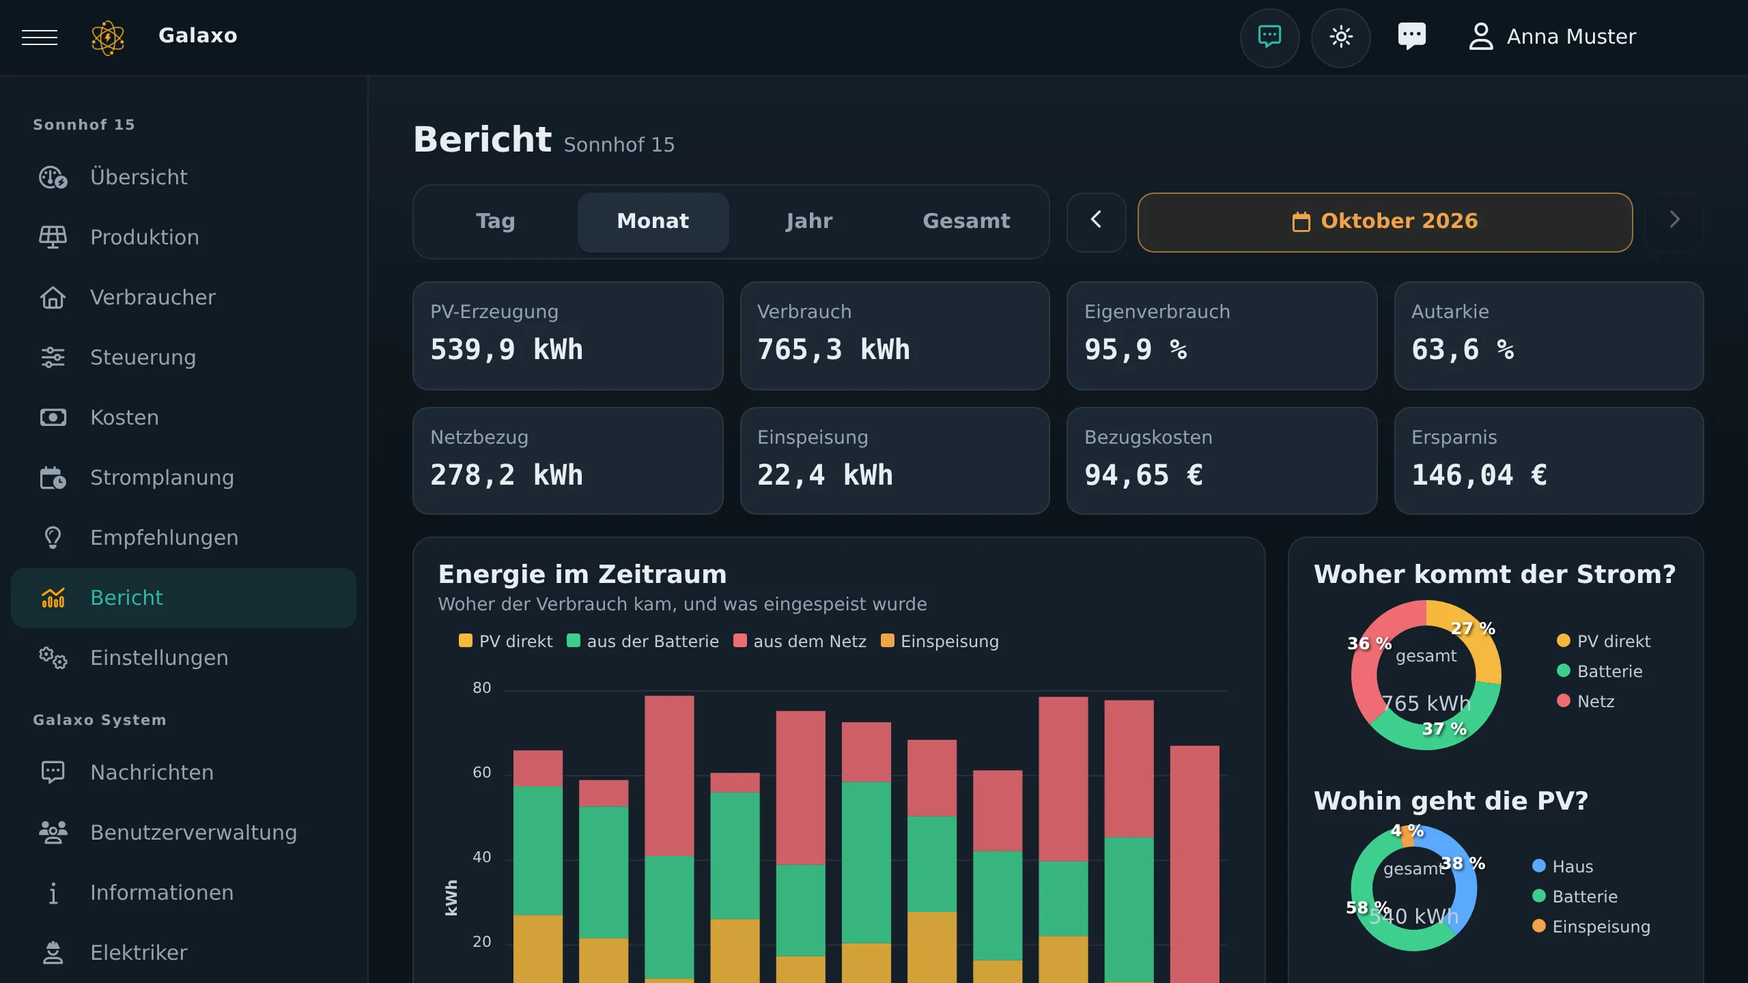The image size is (1748, 983).
Task: Click the Übersicht dashboard icon
Action: 53,177
